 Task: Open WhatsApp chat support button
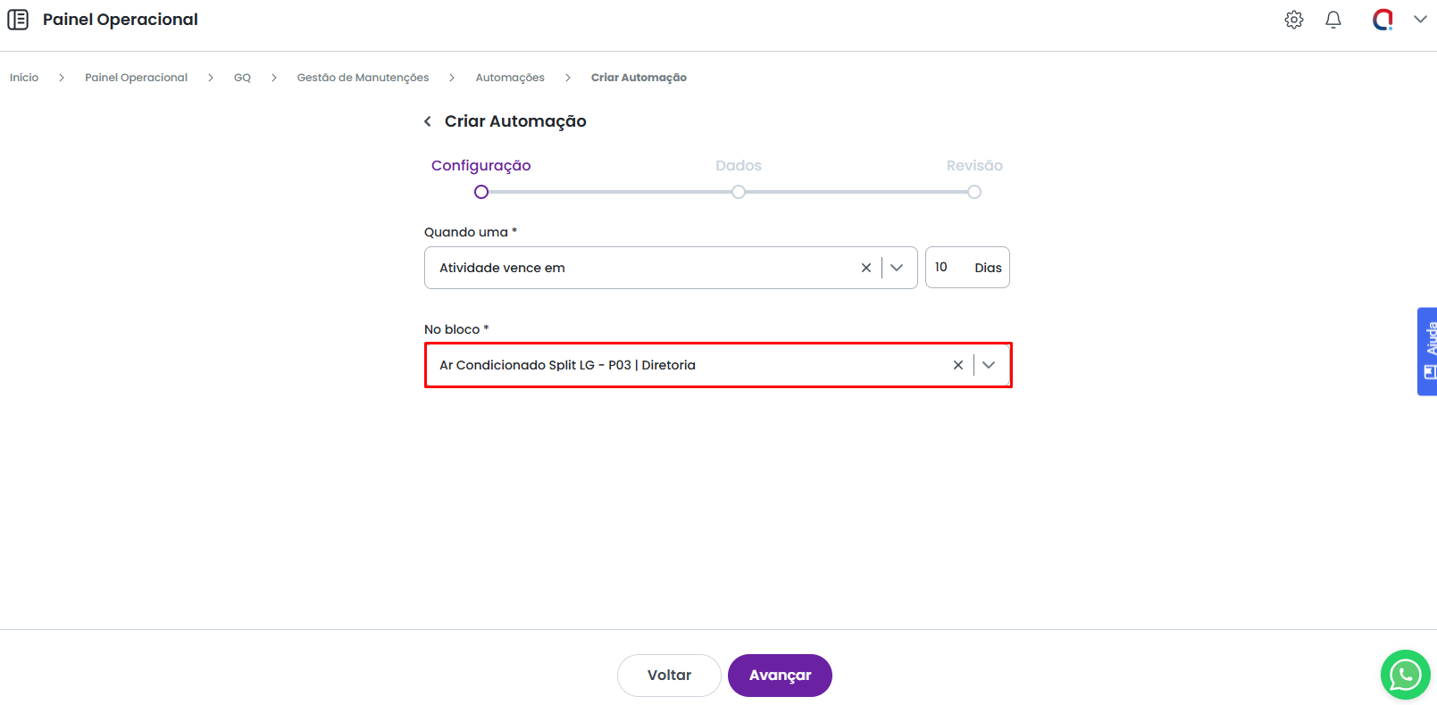pos(1405,675)
